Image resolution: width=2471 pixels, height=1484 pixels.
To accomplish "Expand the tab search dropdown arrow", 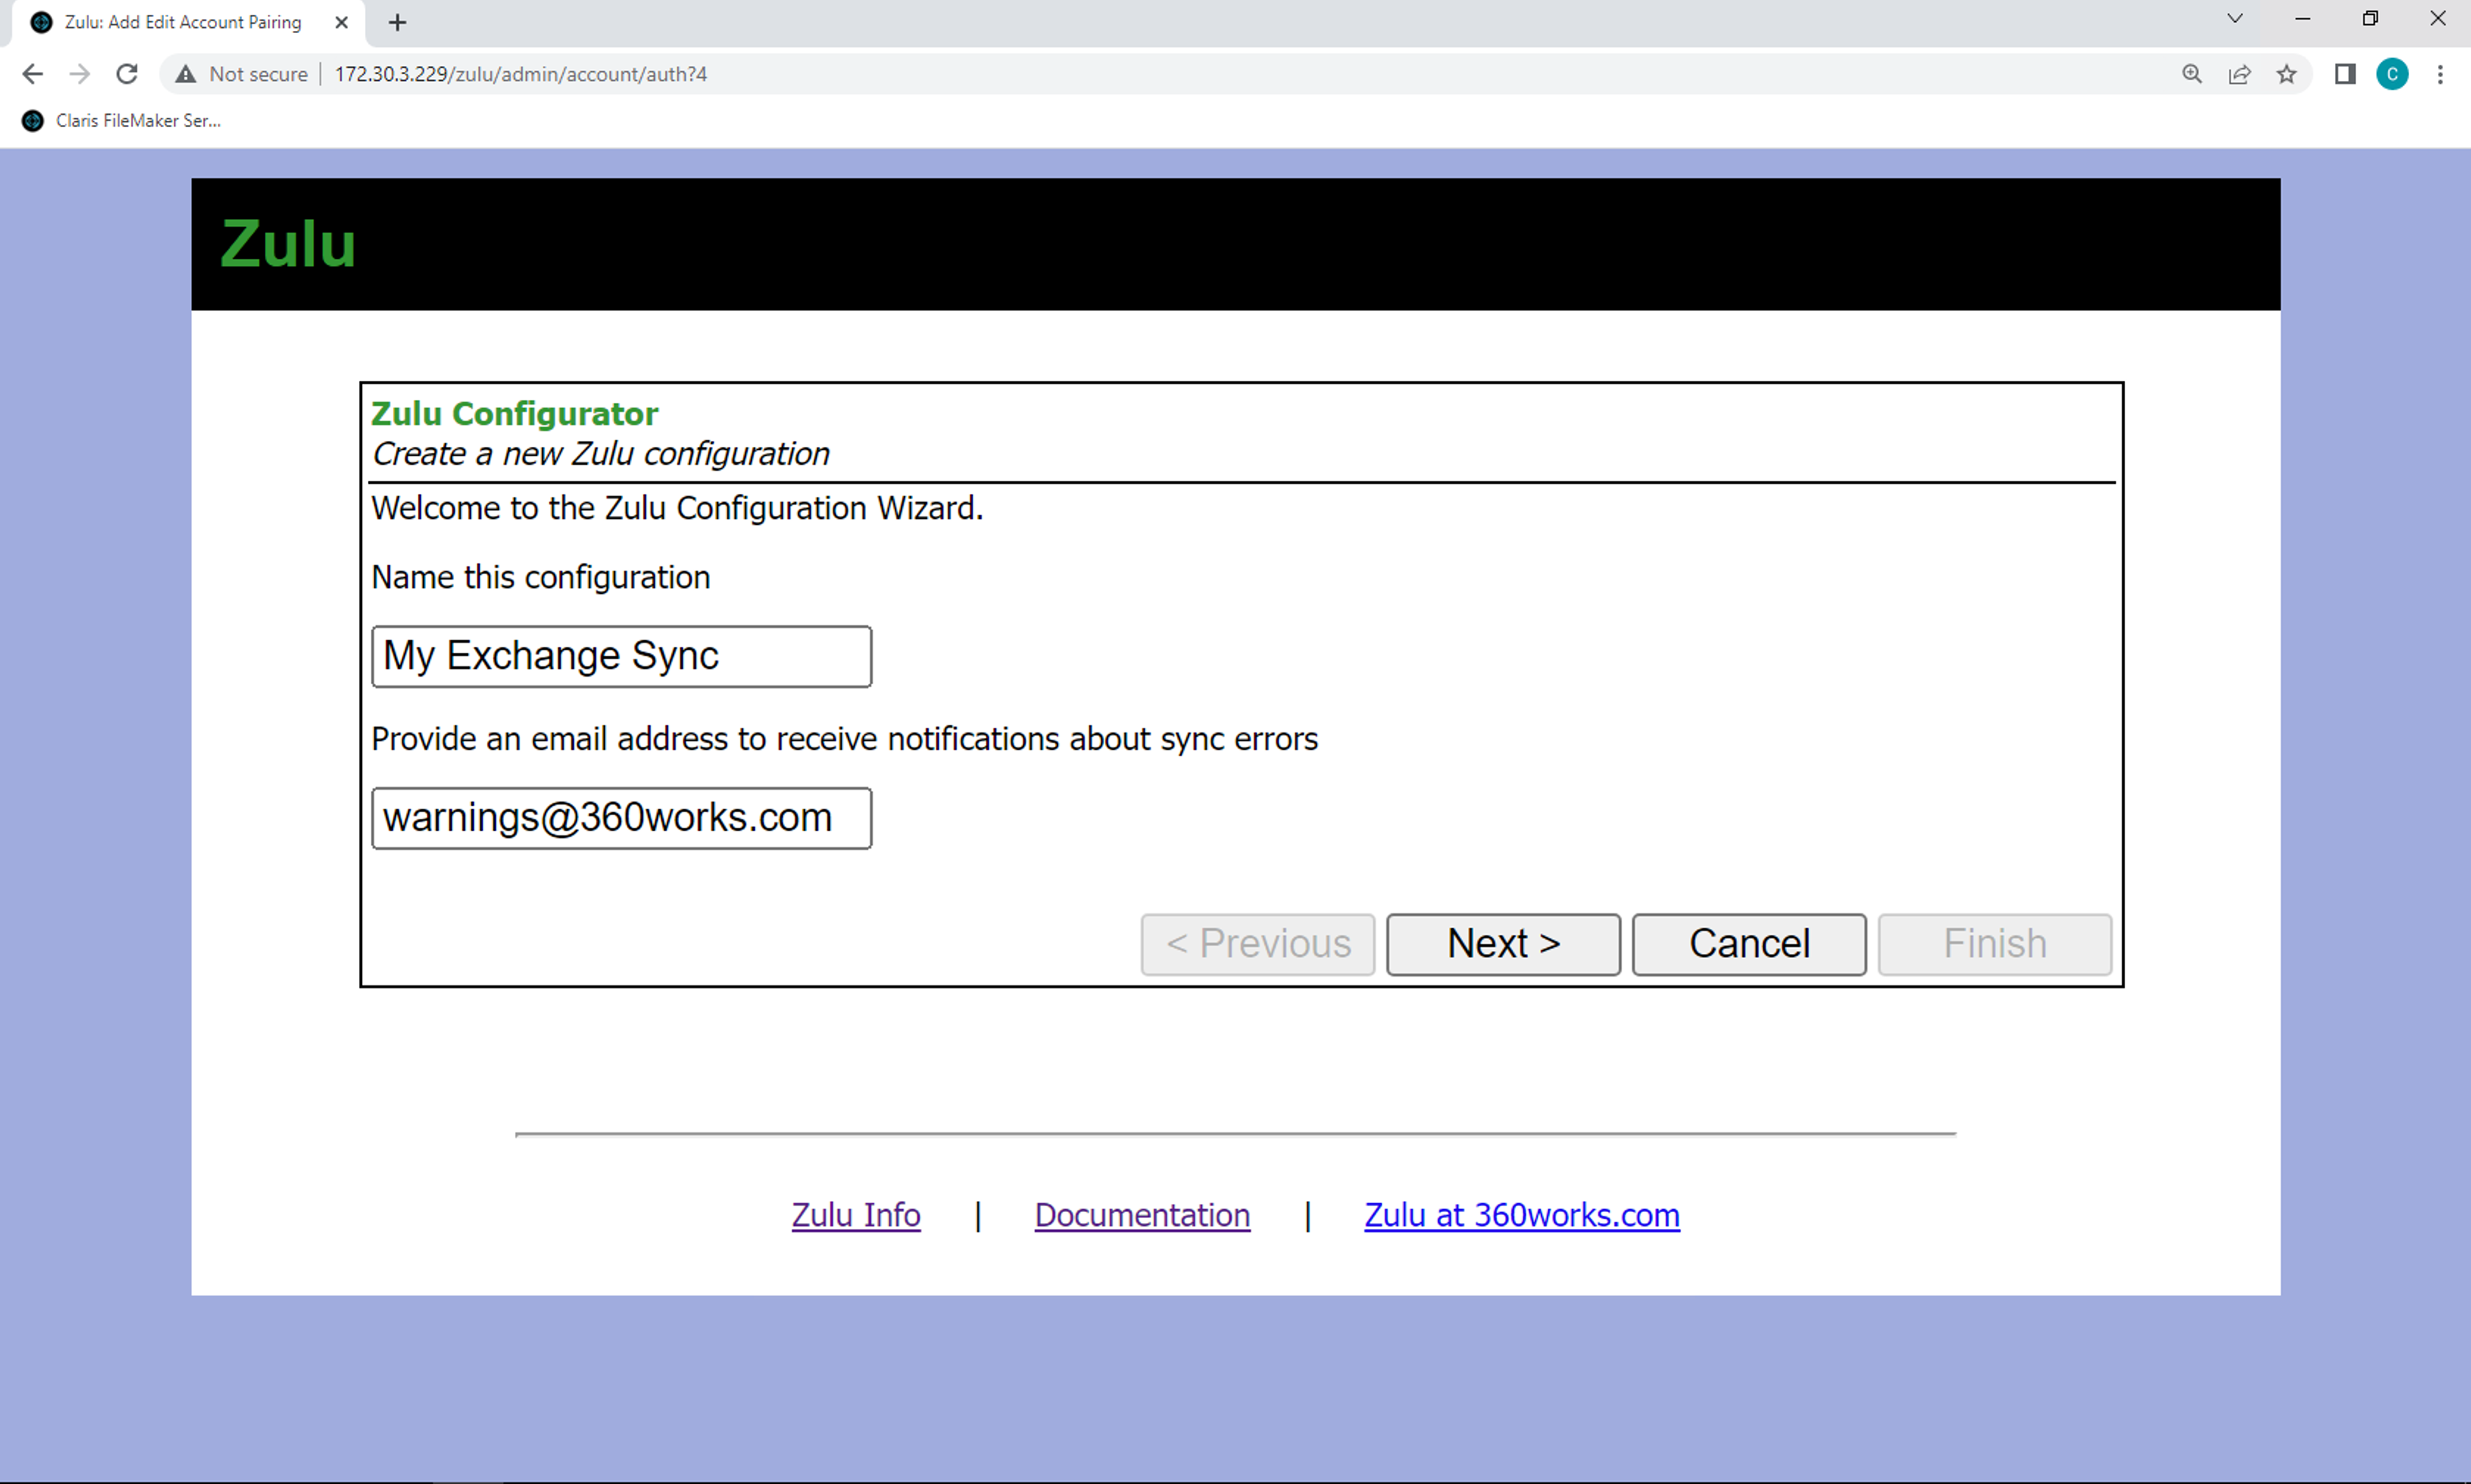I will click(2235, 19).
